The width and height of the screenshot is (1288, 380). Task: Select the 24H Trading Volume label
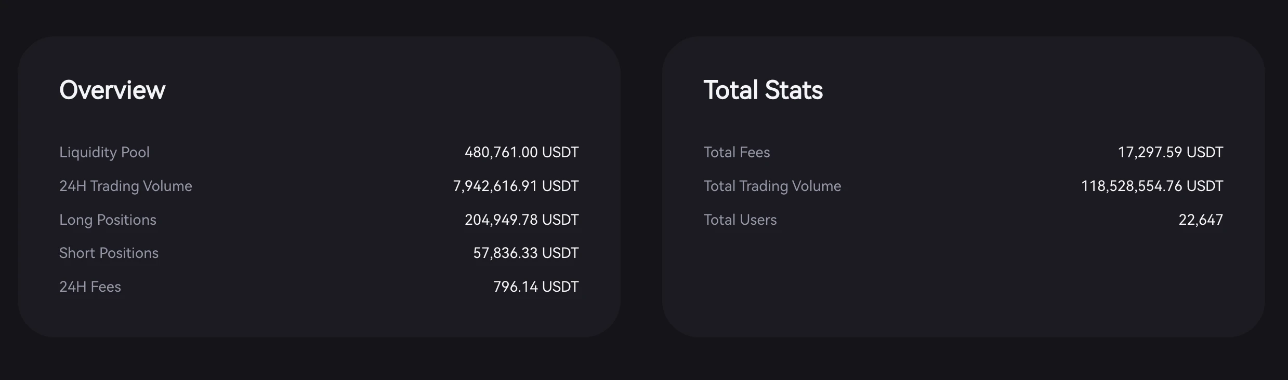[126, 186]
